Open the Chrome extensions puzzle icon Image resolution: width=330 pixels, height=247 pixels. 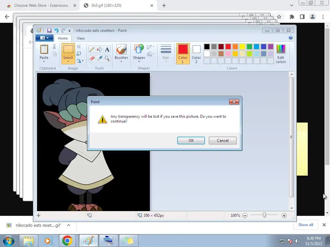click(x=292, y=17)
